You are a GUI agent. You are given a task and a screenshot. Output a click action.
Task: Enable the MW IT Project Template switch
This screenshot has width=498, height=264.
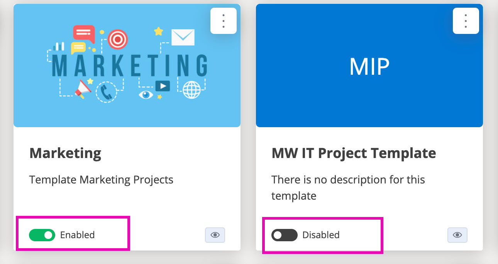[285, 235]
